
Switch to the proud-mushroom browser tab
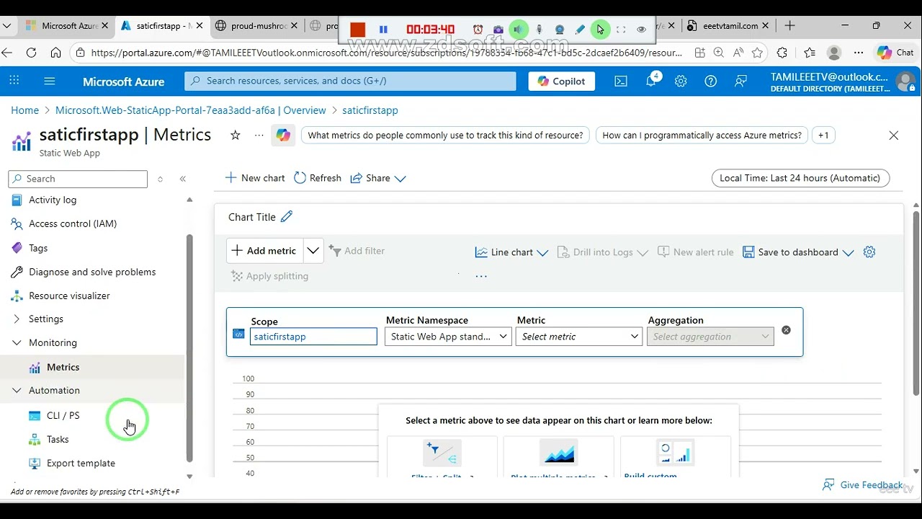[256, 26]
